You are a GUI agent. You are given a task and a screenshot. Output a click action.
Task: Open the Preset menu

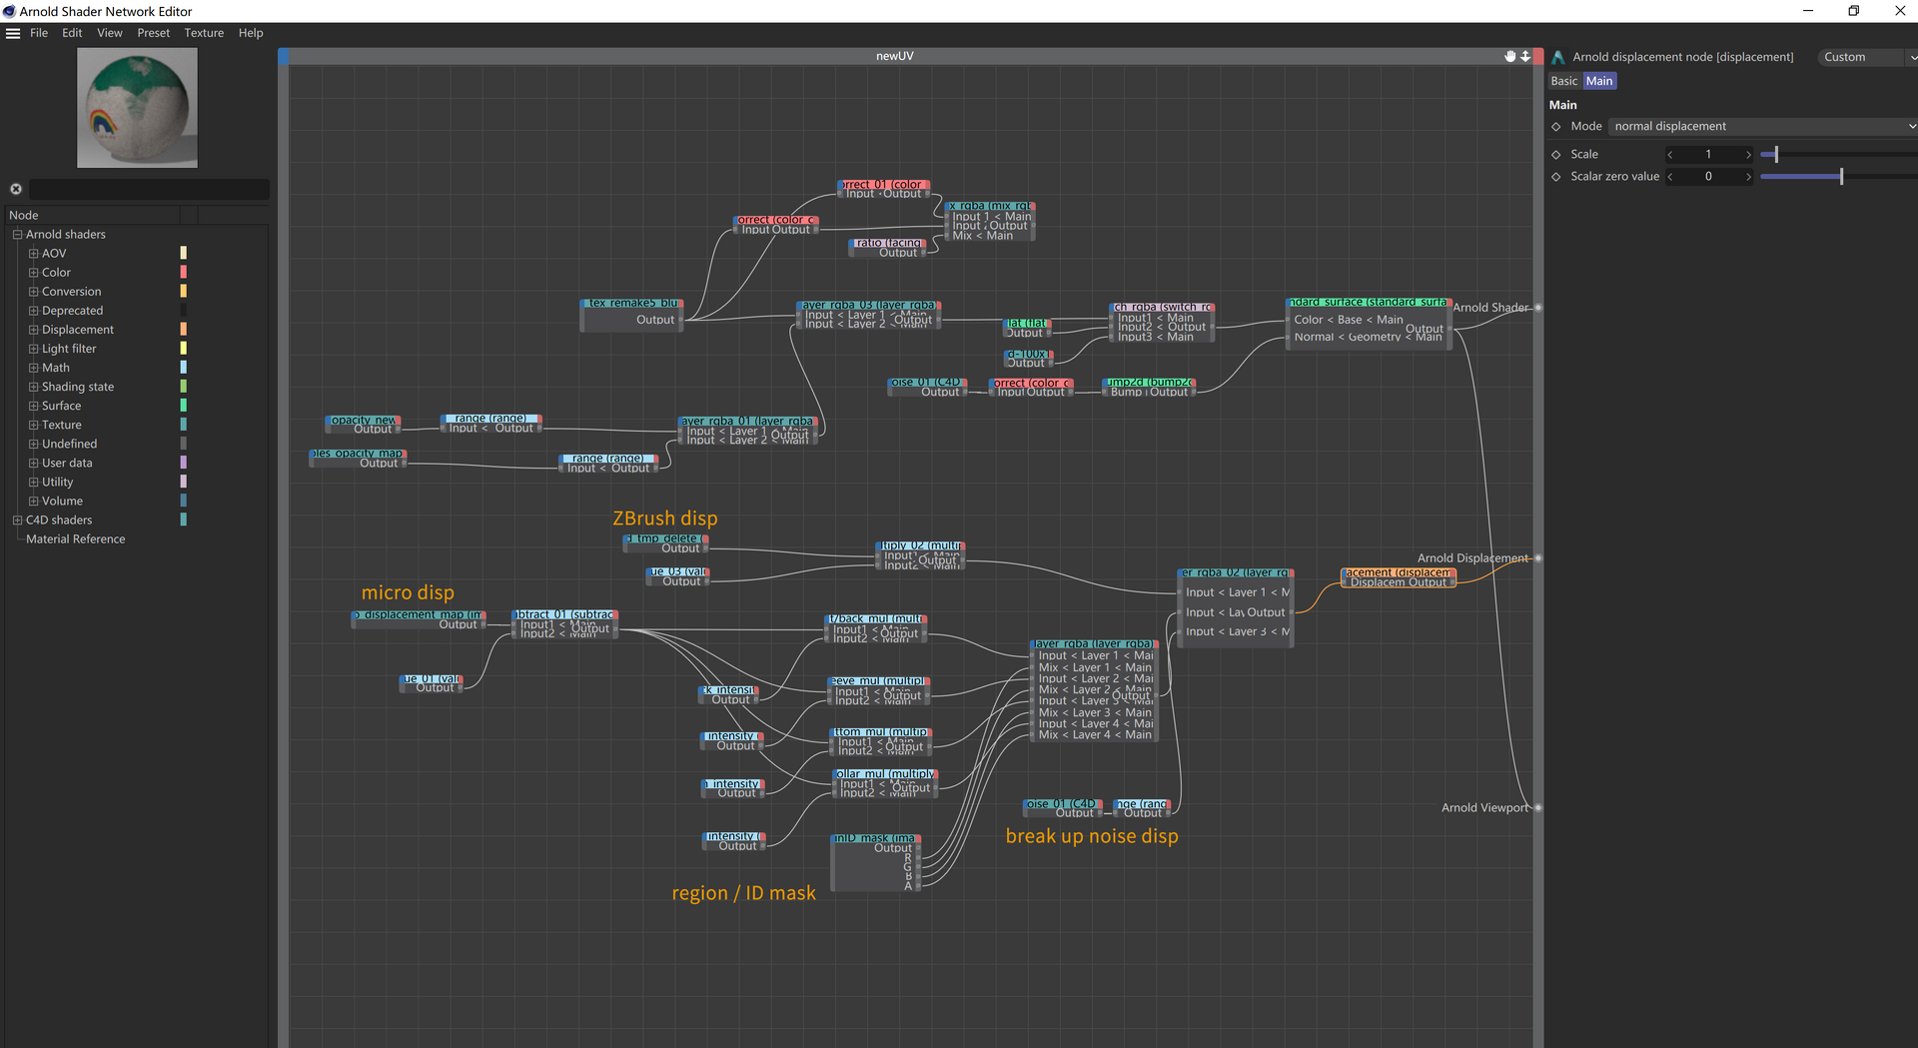(x=153, y=33)
